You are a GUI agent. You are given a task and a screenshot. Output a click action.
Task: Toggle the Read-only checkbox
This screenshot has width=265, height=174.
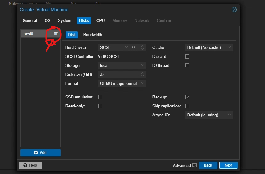tap(100, 106)
